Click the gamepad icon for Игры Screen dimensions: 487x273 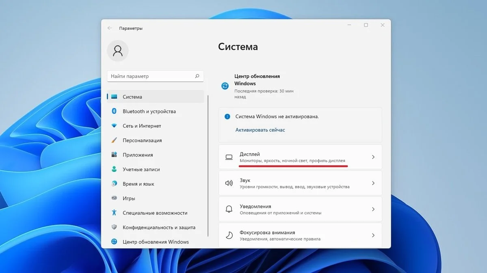(x=114, y=198)
